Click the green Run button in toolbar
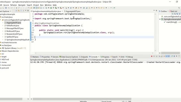 [51, 8]
